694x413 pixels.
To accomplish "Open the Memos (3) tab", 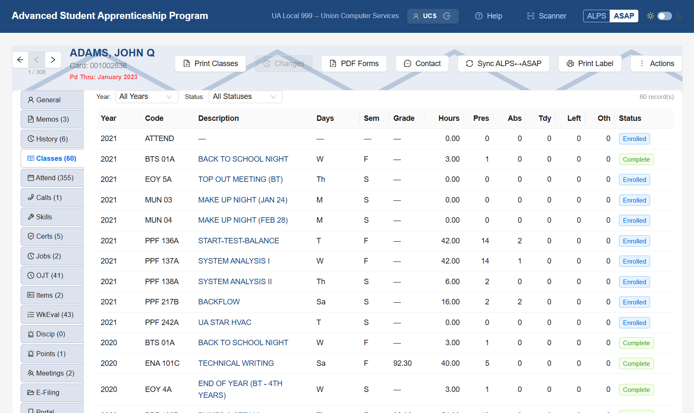I will (x=52, y=120).
